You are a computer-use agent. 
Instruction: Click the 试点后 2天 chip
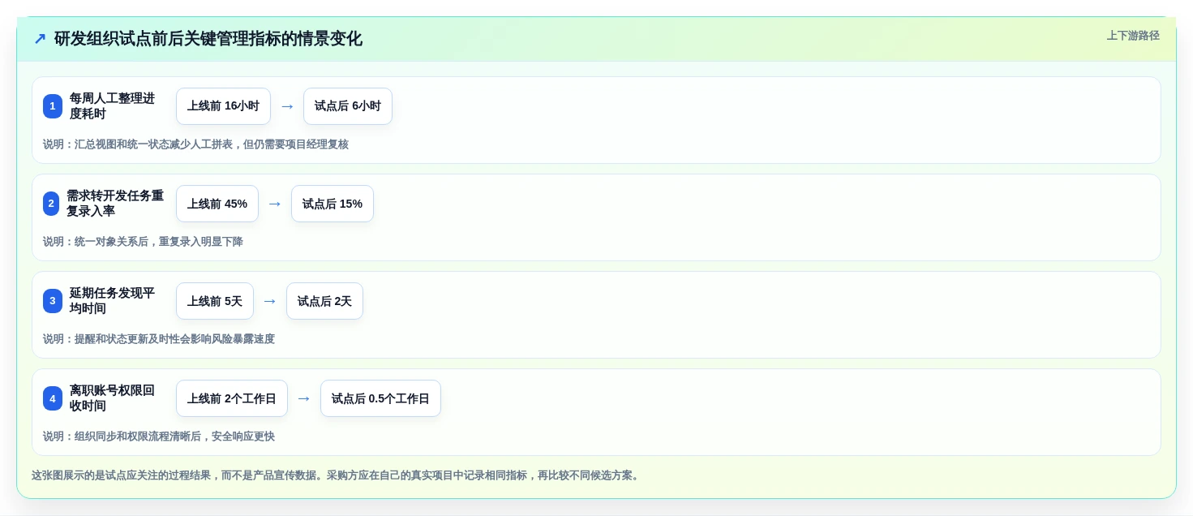tap(324, 301)
